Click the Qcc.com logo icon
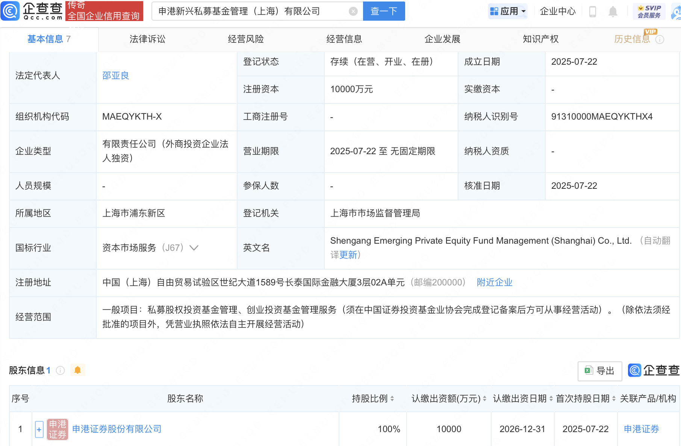This screenshot has width=681, height=446. [10, 11]
